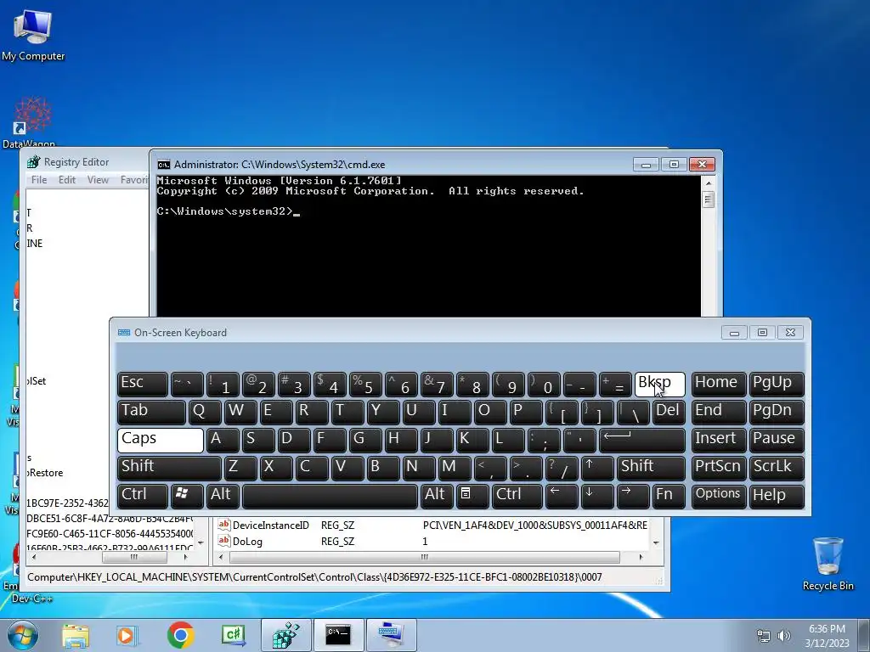Open View menu in Registry Editor

click(x=98, y=180)
